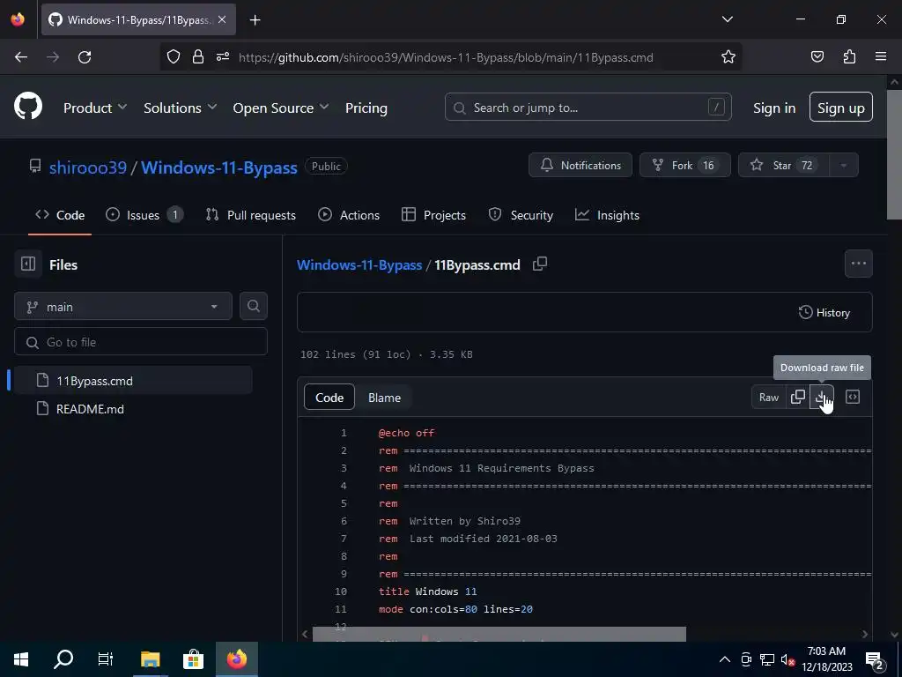Image resolution: width=902 pixels, height=677 pixels.
Task: Open the Projects tab
Action: (x=433, y=215)
